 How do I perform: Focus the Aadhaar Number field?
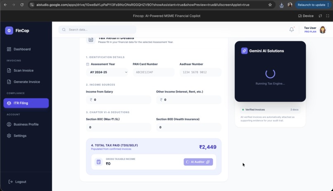pos(200,72)
